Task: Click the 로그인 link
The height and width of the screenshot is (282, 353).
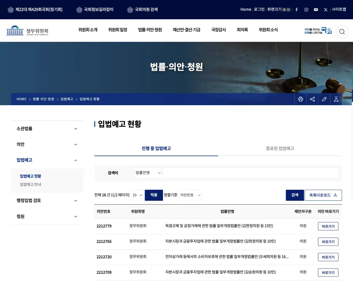Action: pyautogui.click(x=259, y=9)
